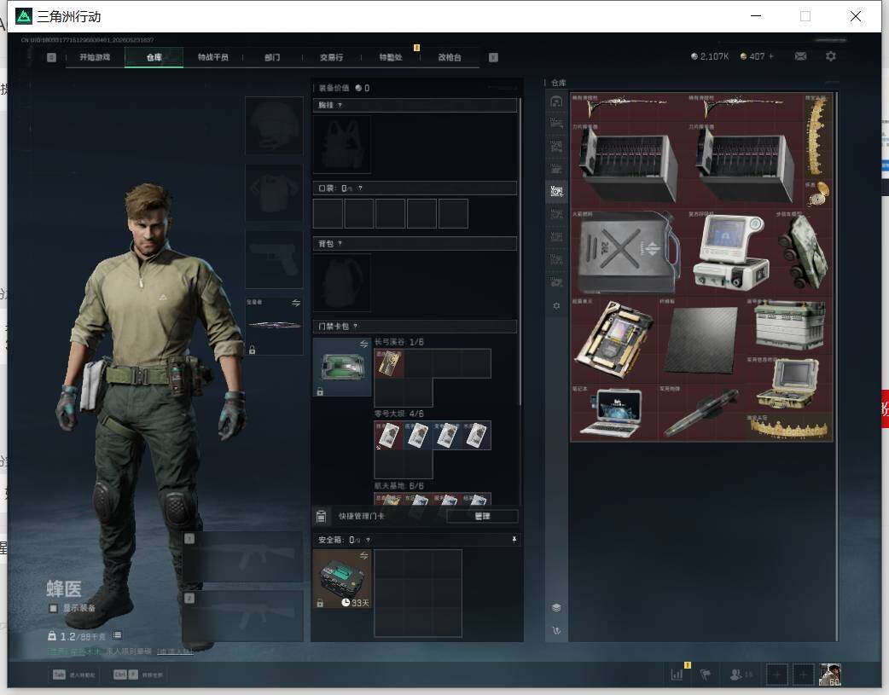Click the second blade server item in the warehouse
Screen dimensions: 889x695
point(746,165)
